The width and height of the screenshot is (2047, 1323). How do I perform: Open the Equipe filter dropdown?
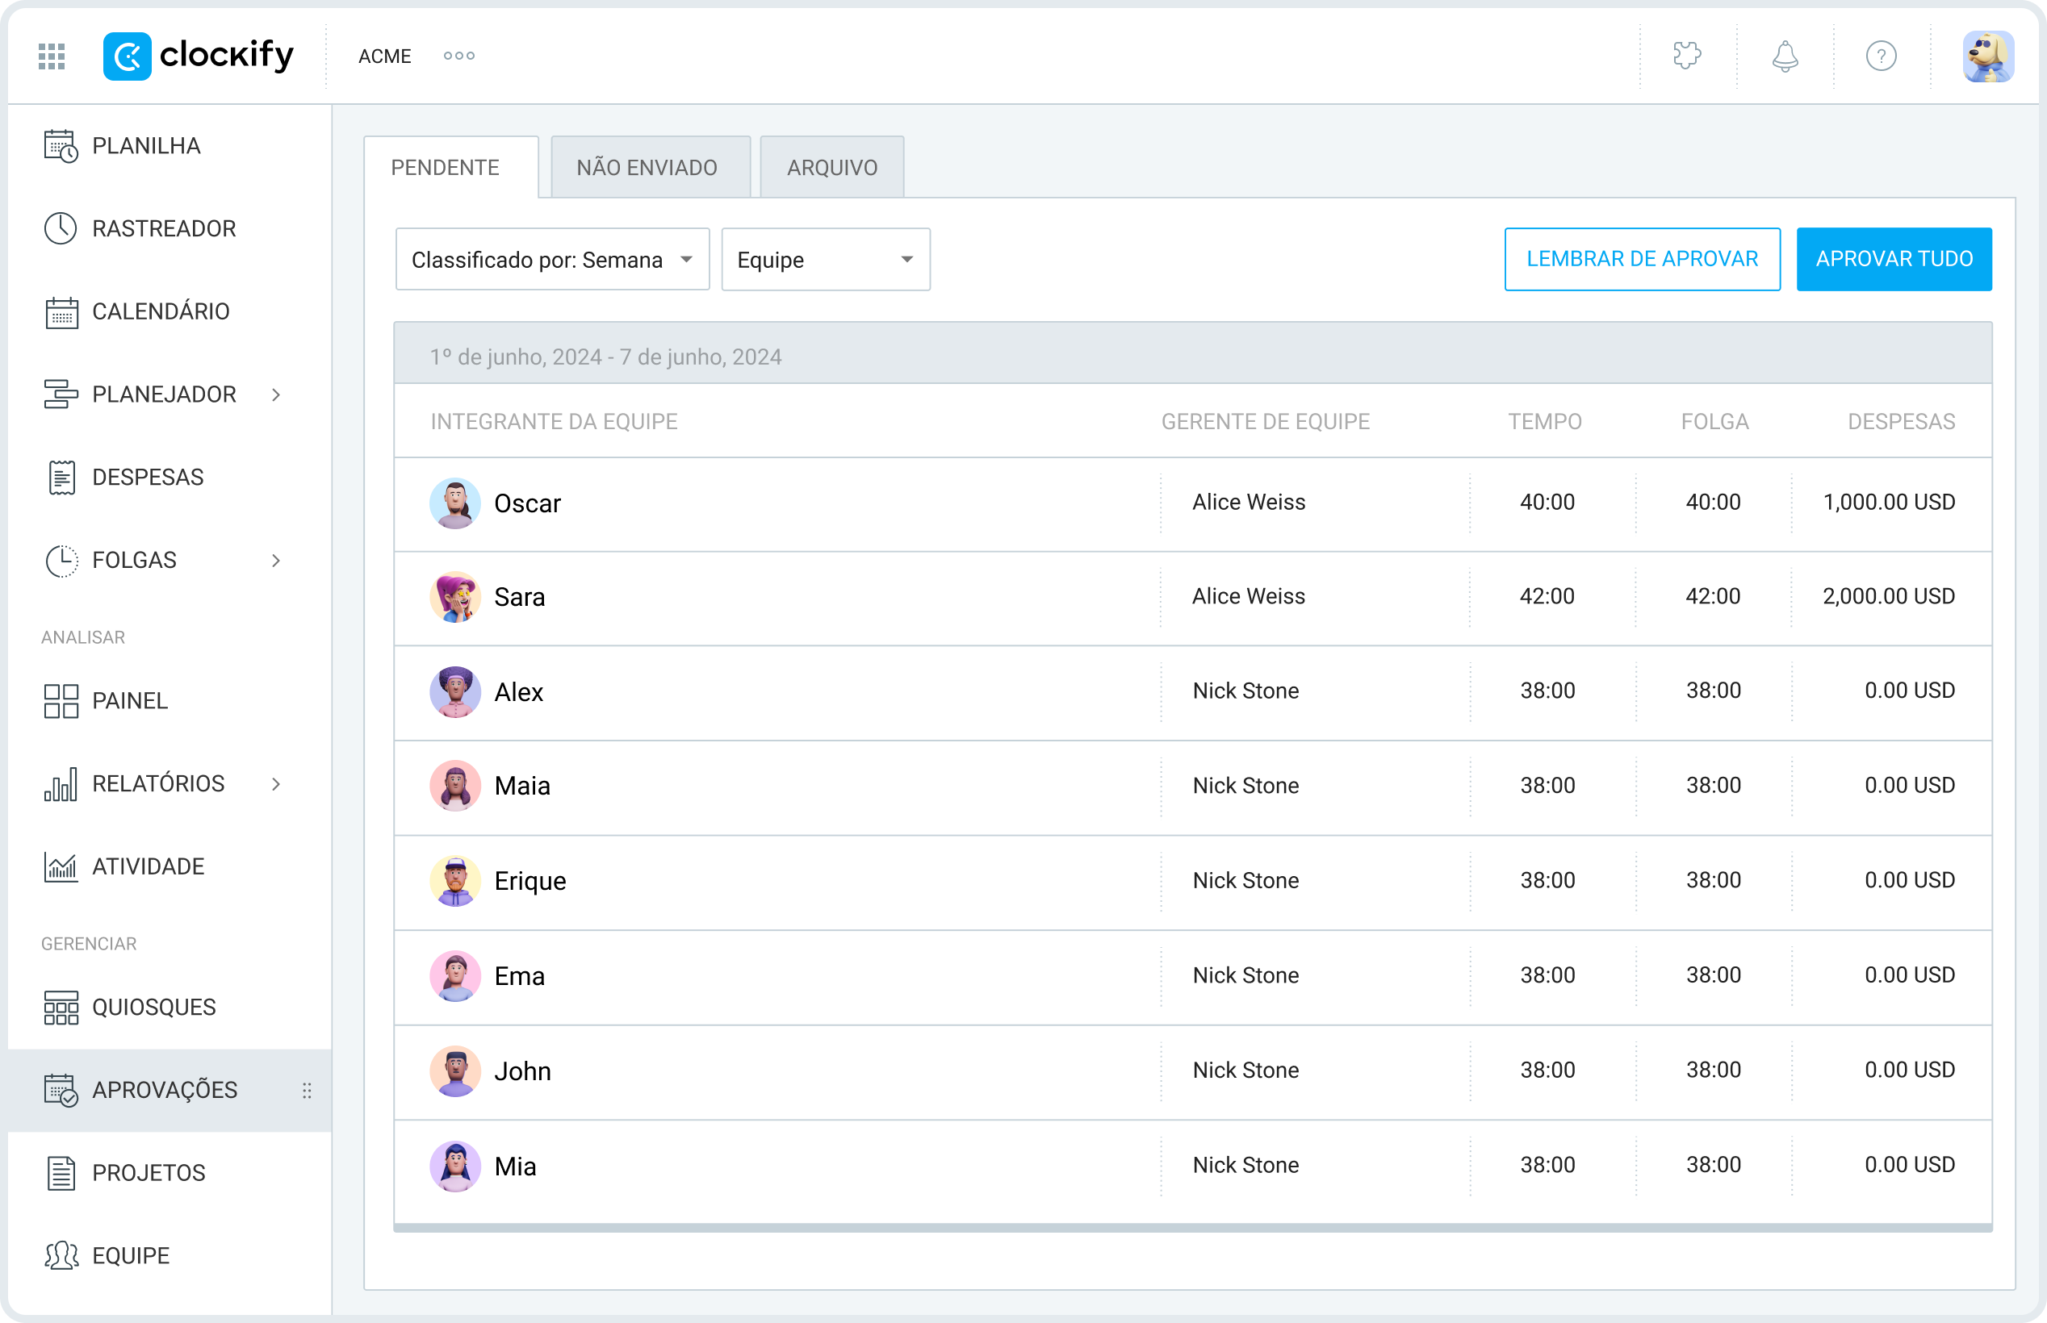(x=825, y=259)
